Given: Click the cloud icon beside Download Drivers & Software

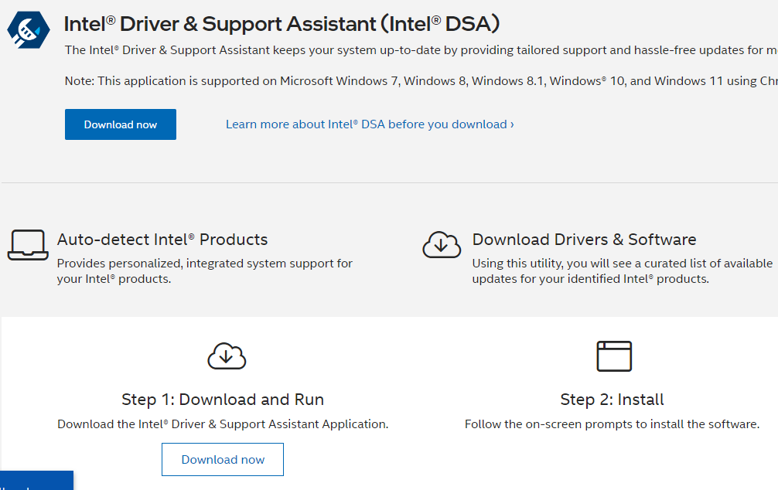Looking at the screenshot, I should pos(442,244).
